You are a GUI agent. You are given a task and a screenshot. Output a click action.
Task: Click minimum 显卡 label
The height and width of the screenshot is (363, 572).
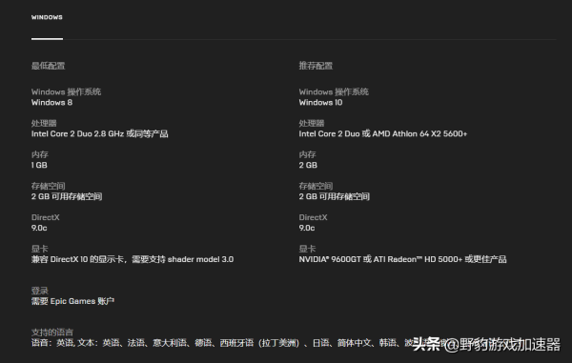tap(40, 249)
